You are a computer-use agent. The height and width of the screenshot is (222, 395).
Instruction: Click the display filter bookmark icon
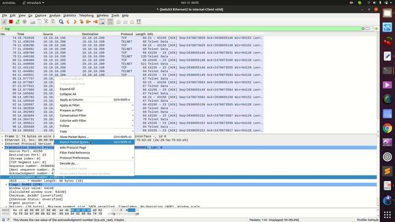pyautogui.click(x=3, y=29)
